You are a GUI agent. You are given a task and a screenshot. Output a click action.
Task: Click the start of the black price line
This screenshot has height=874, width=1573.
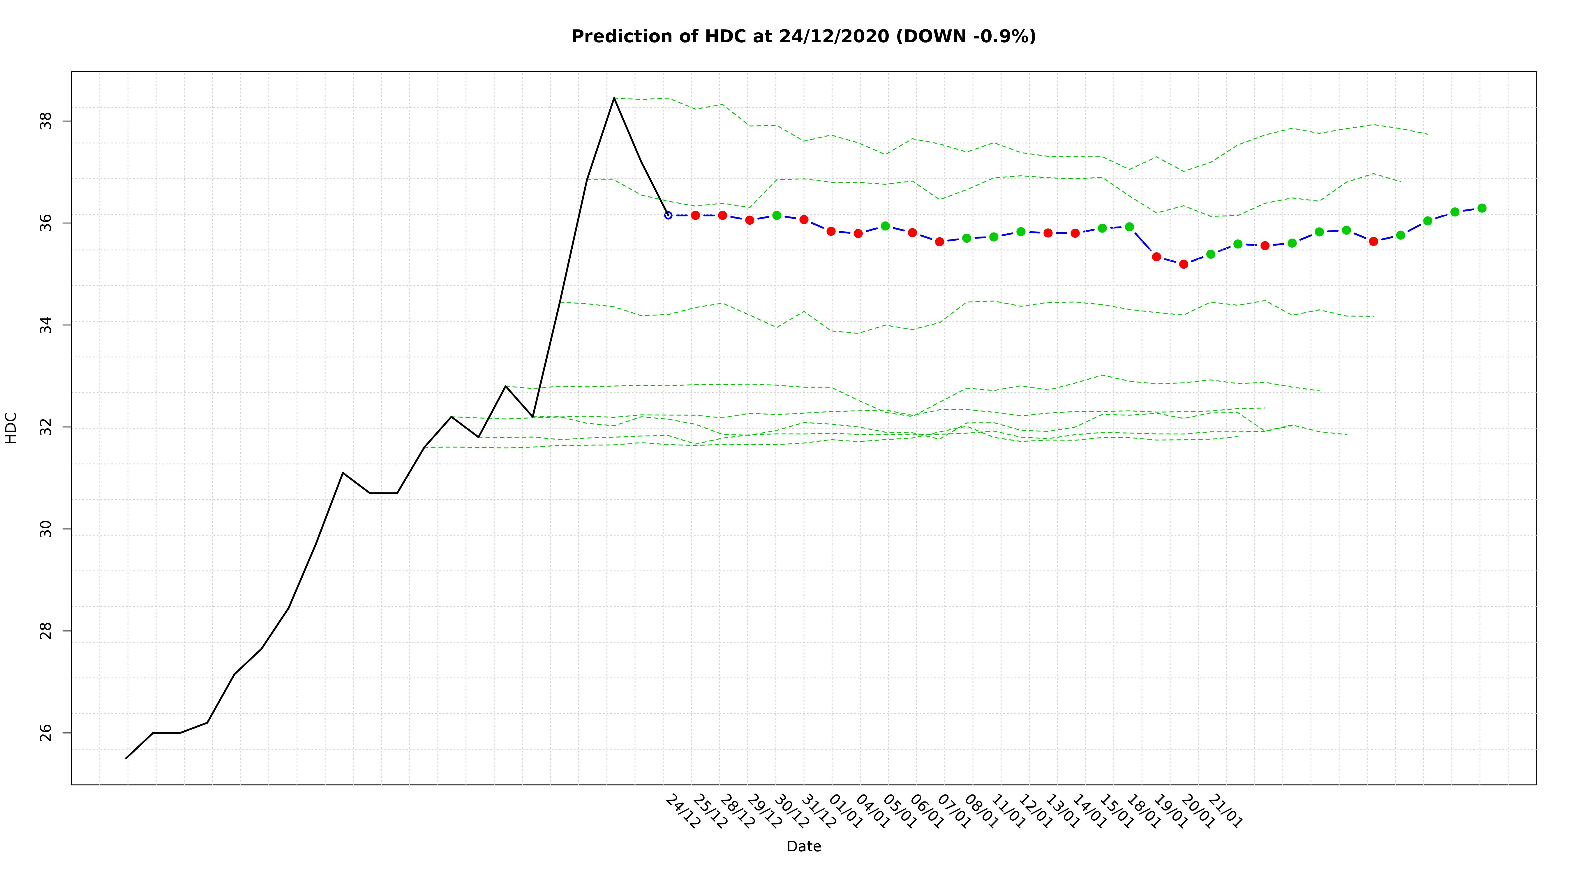[126, 758]
